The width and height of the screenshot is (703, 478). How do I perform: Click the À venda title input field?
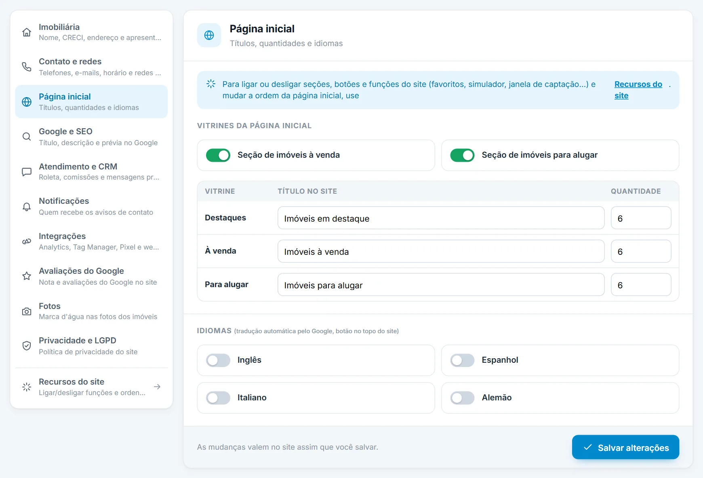[x=441, y=251]
